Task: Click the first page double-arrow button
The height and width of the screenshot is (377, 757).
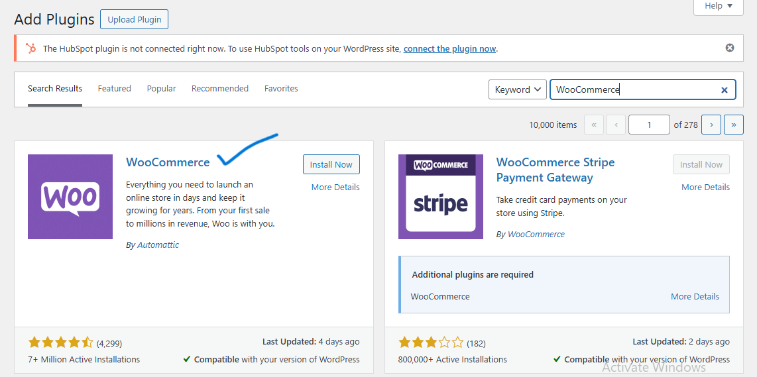Action: (x=594, y=125)
